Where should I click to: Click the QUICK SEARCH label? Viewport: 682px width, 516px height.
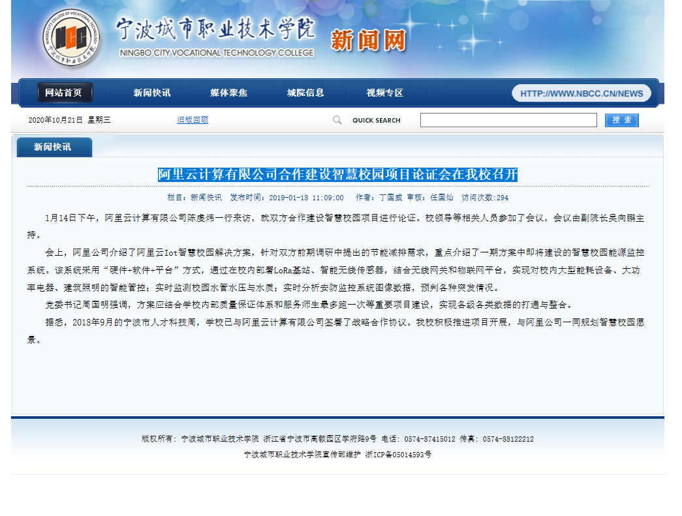pos(376,121)
